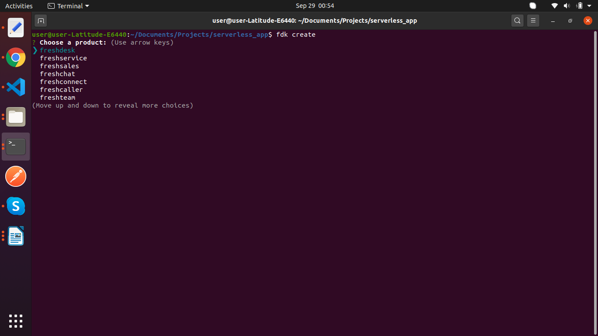Click the volume speaker icon

567,6
